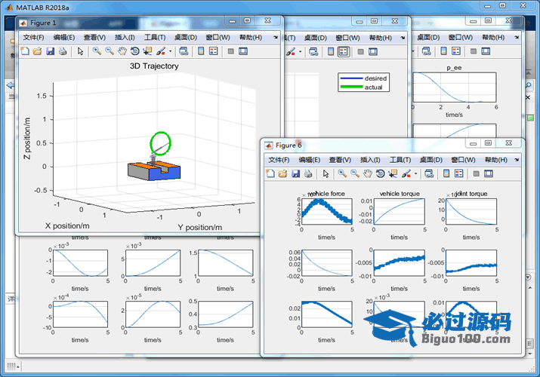This screenshot has width=540, height=377.
Task: Insert Legend icon in Figure 6 toolbar
Action: pyautogui.click(x=458, y=173)
